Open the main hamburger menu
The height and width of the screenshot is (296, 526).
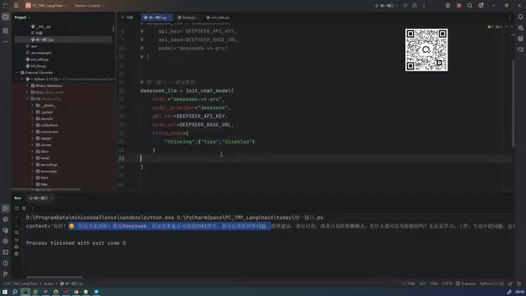pyautogui.click(x=16, y=6)
